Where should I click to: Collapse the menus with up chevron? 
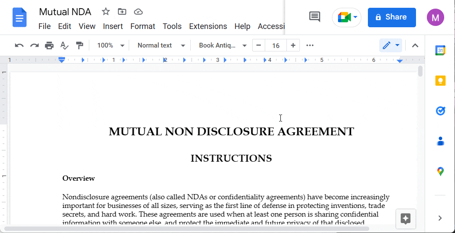point(415,45)
